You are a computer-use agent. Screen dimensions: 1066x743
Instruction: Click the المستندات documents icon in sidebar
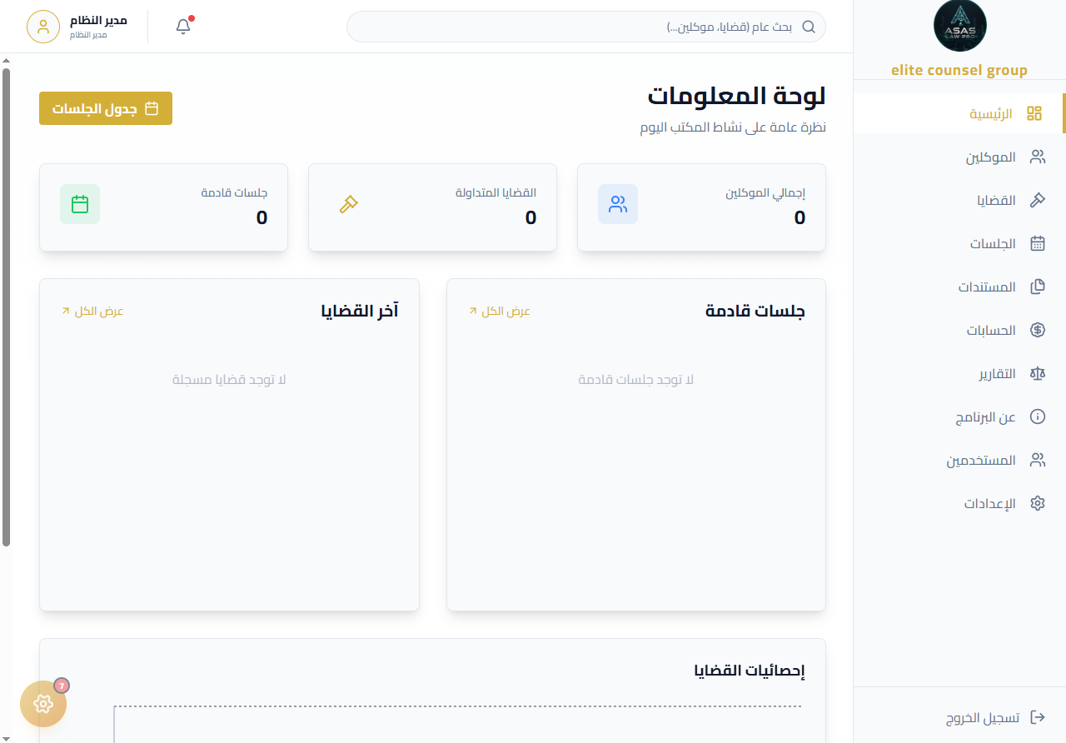tap(1037, 287)
